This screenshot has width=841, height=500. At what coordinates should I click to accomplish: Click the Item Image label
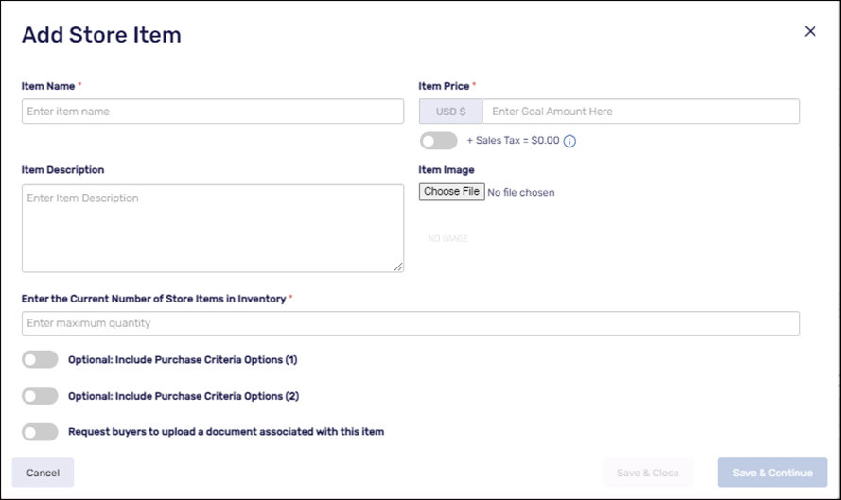coord(447,170)
